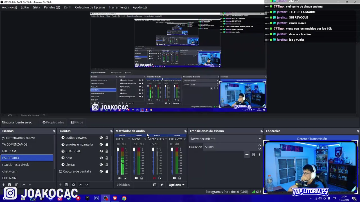Image resolution: width=360 pixels, height=202 pixels.
Task: Open Epic Games from the taskbar
Action: click(87, 198)
